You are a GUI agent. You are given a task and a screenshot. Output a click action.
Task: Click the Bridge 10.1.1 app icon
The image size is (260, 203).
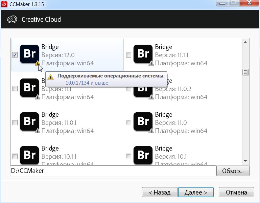[x=29, y=155]
